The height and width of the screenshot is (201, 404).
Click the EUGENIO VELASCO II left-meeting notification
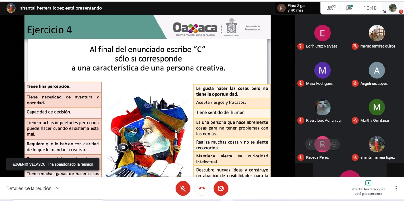(53, 164)
